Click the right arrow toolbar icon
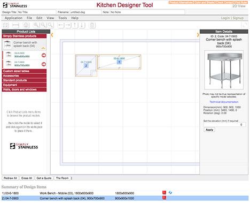 pyautogui.click(x=68, y=25)
